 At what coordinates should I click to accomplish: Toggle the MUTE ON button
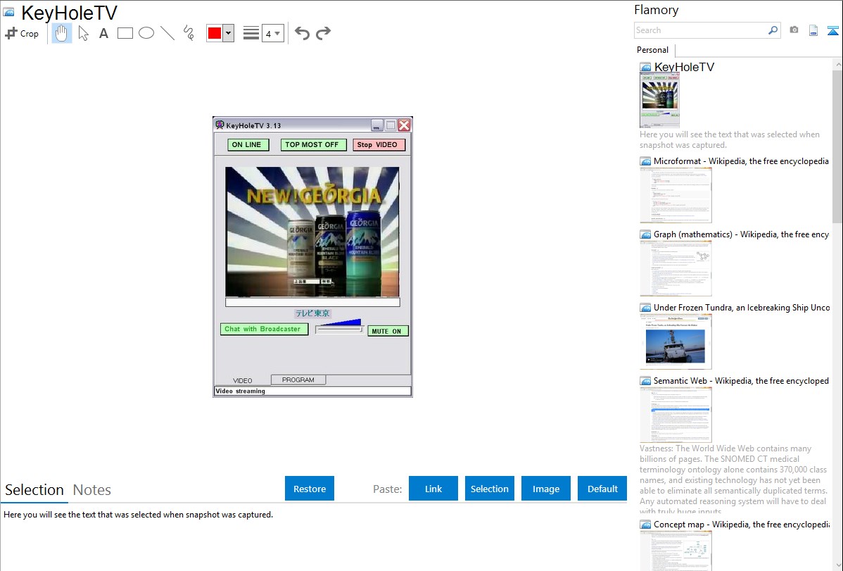(x=388, y=331)
